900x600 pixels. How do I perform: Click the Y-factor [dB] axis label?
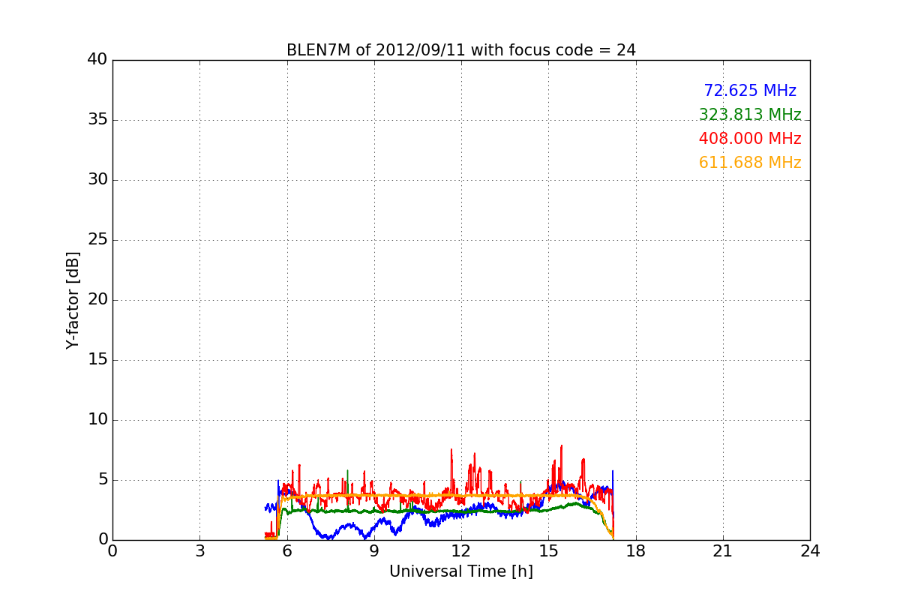click(x=73, y=300)
